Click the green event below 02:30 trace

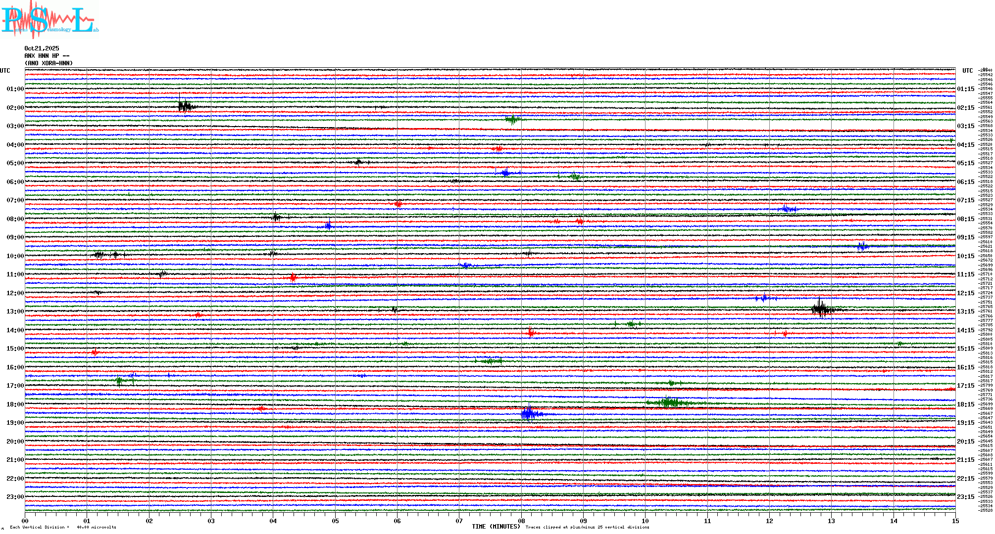tap(512, 119)
